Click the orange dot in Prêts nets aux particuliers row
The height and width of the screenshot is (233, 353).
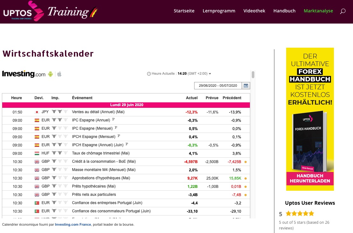click(246, 195)
